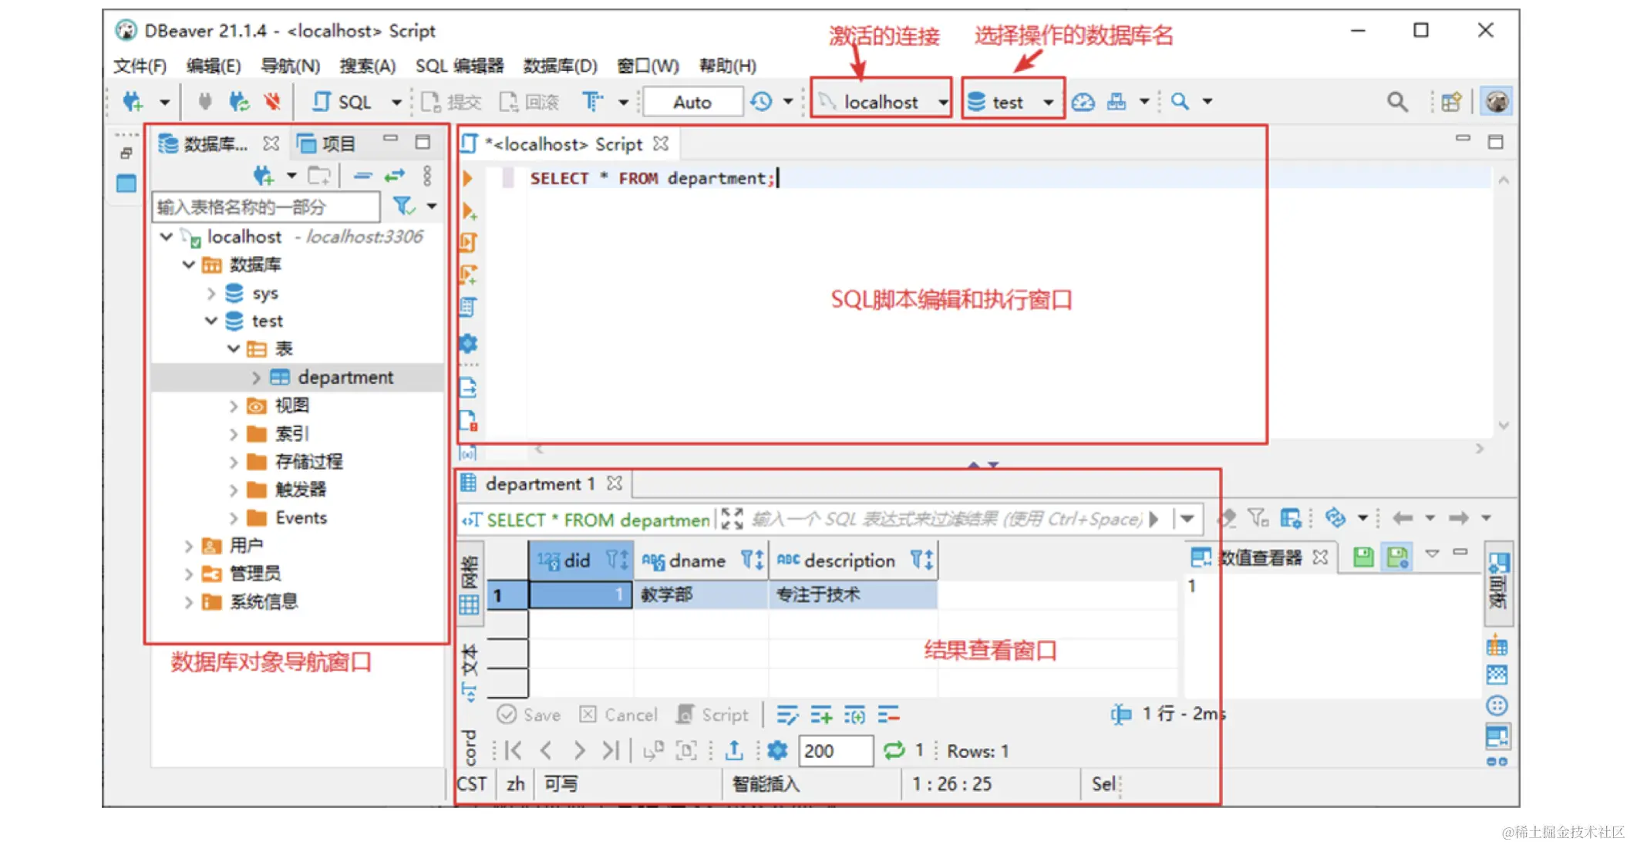Click the 提交 commit button

point(452,102)
